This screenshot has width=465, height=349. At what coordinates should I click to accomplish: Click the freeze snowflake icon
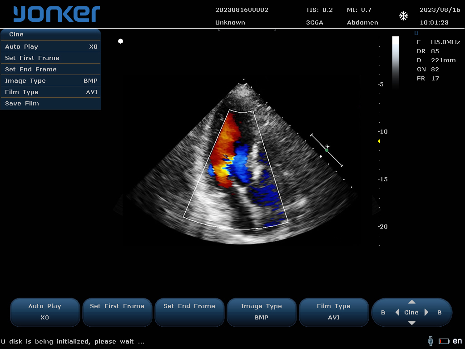click(403, 15)
